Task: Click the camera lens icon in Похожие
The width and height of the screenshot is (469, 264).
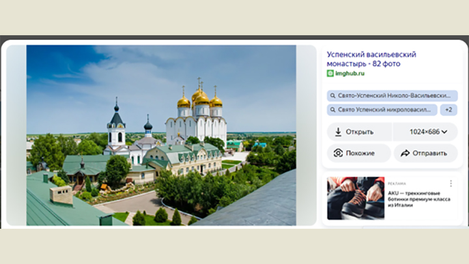Action: [338, 153]
